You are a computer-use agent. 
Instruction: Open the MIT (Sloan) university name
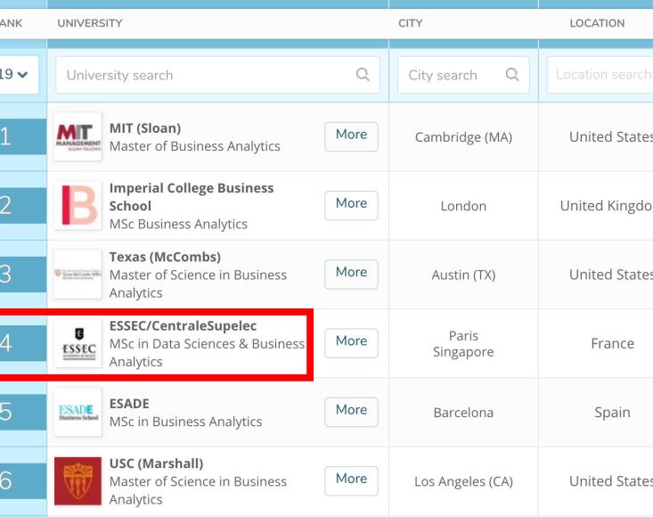point(145,127)
